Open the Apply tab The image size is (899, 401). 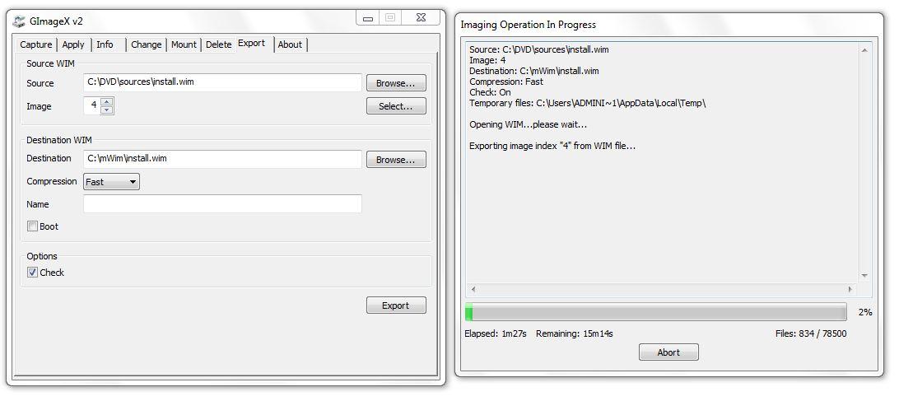[73, 44]
